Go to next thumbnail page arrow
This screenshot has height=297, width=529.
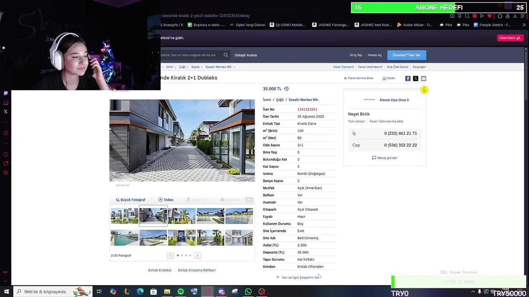198,255
